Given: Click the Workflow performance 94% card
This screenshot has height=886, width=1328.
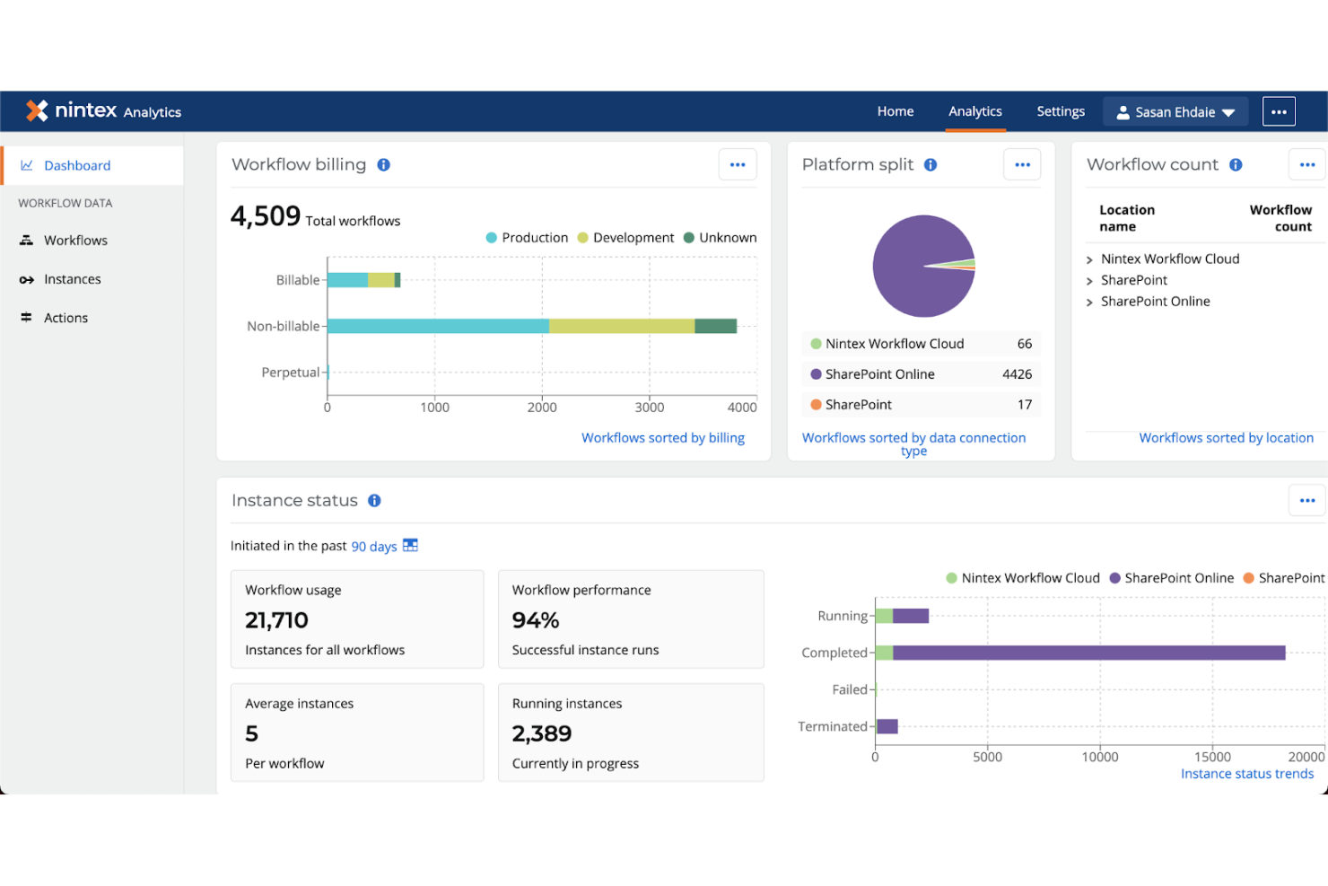Looking at the screenshot, I should (631, 619).
